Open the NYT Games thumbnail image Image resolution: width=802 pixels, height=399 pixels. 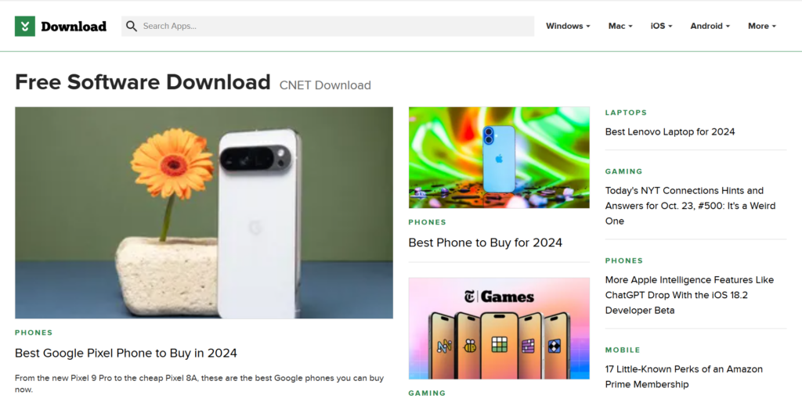tap(499, 329)
